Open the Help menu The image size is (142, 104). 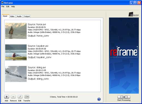pyautogui.click(x=13, y=7)
